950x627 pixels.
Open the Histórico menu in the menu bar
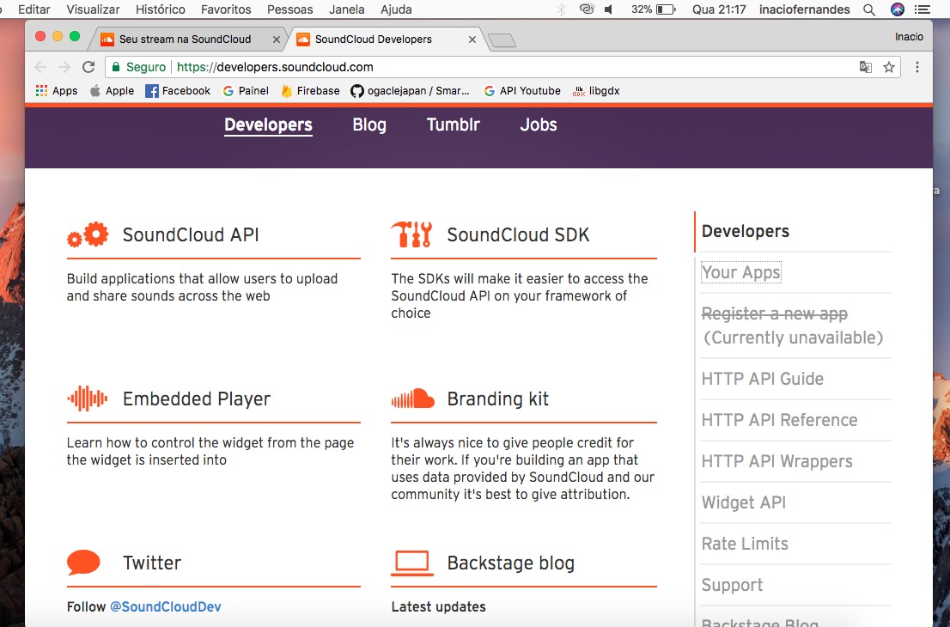160,9
